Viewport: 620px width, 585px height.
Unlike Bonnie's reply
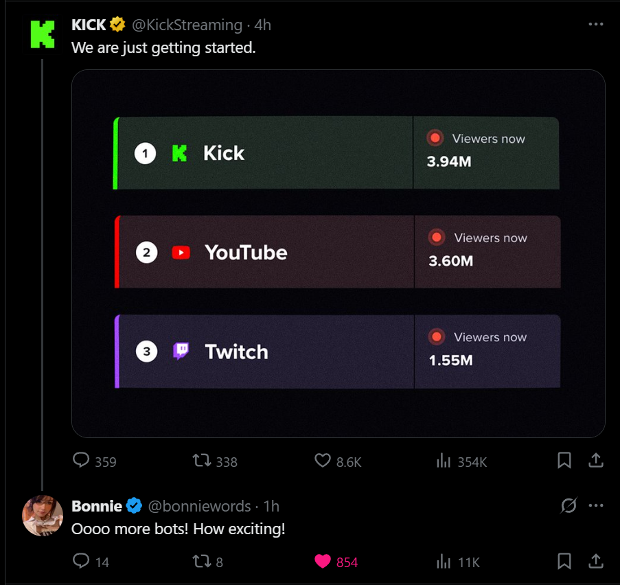point(323,561)
